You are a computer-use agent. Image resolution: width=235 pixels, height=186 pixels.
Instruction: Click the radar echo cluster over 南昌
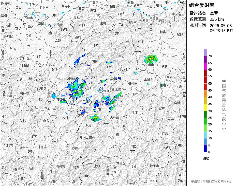pyautogui.click(x=151, y=59)
